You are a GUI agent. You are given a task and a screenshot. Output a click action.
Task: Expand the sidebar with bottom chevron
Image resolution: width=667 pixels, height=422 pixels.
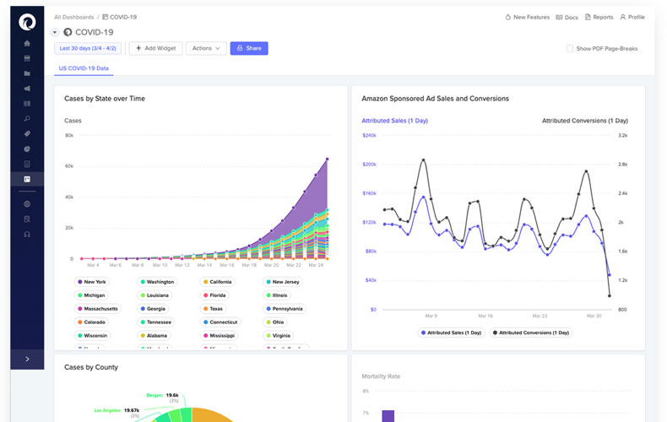coord(27,359)
